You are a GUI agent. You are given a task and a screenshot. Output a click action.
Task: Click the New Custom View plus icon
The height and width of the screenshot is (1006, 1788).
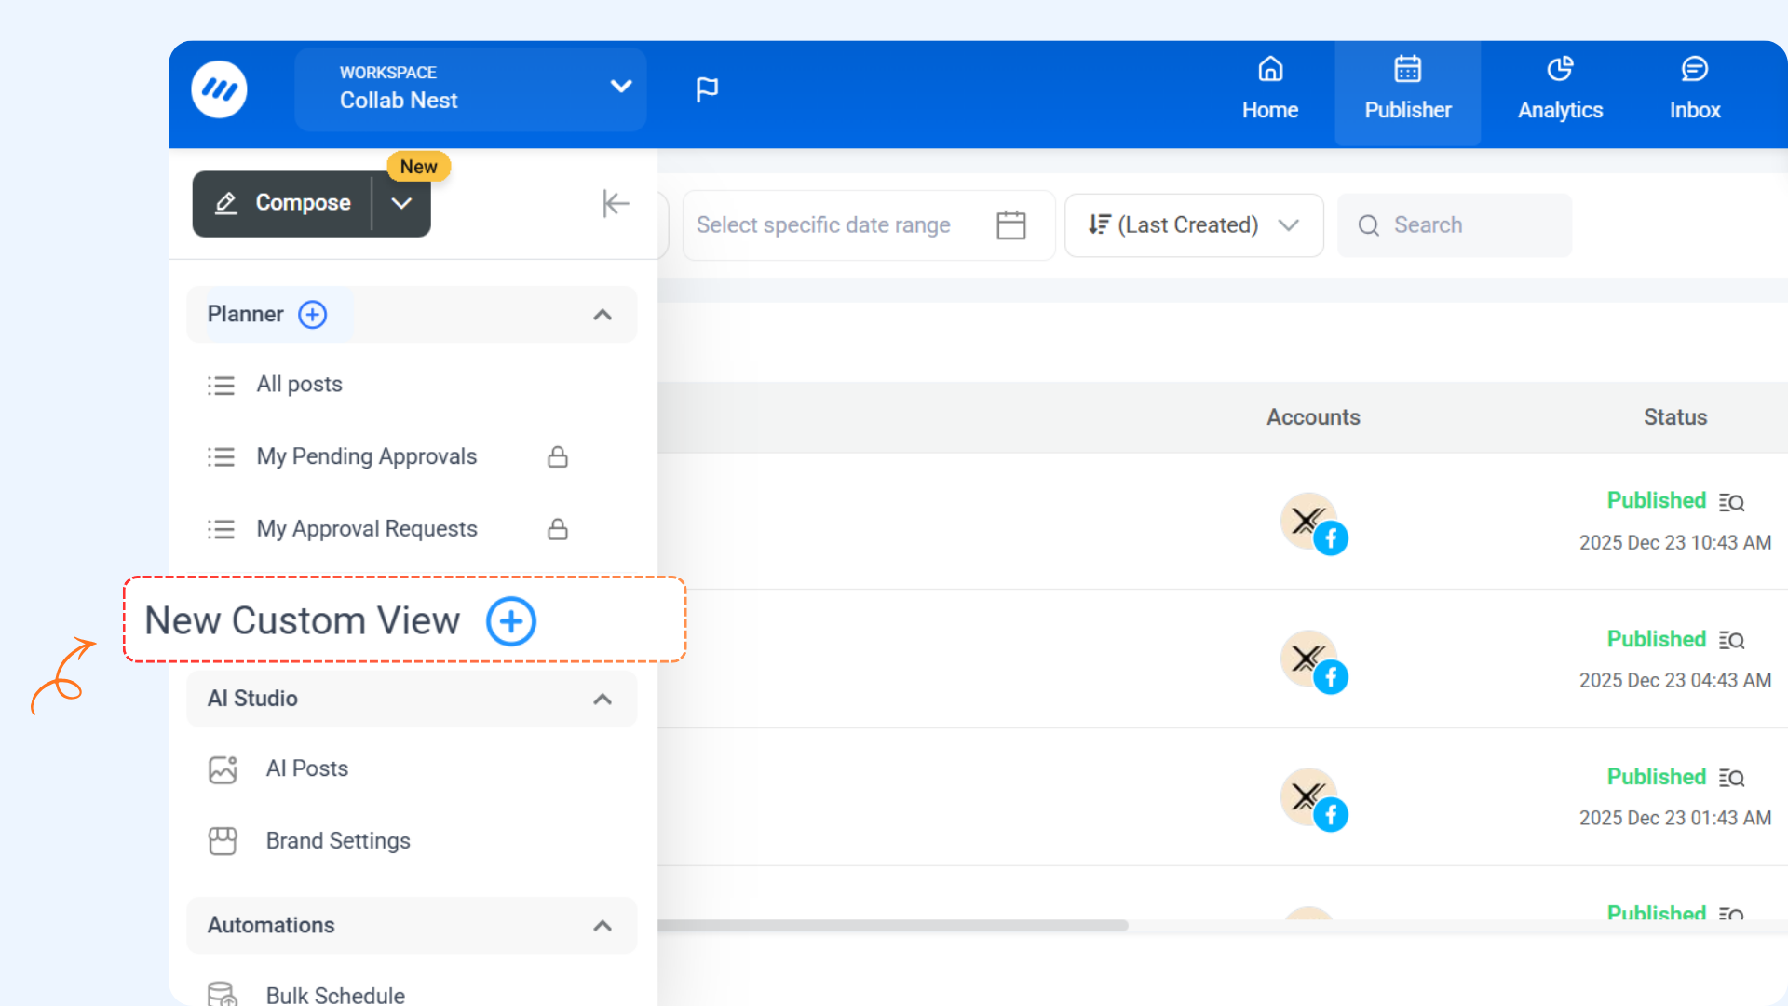pyautogui.click(x=511, y=621)
